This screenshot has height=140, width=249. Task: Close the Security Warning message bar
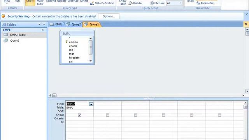(x=247, y=14)
